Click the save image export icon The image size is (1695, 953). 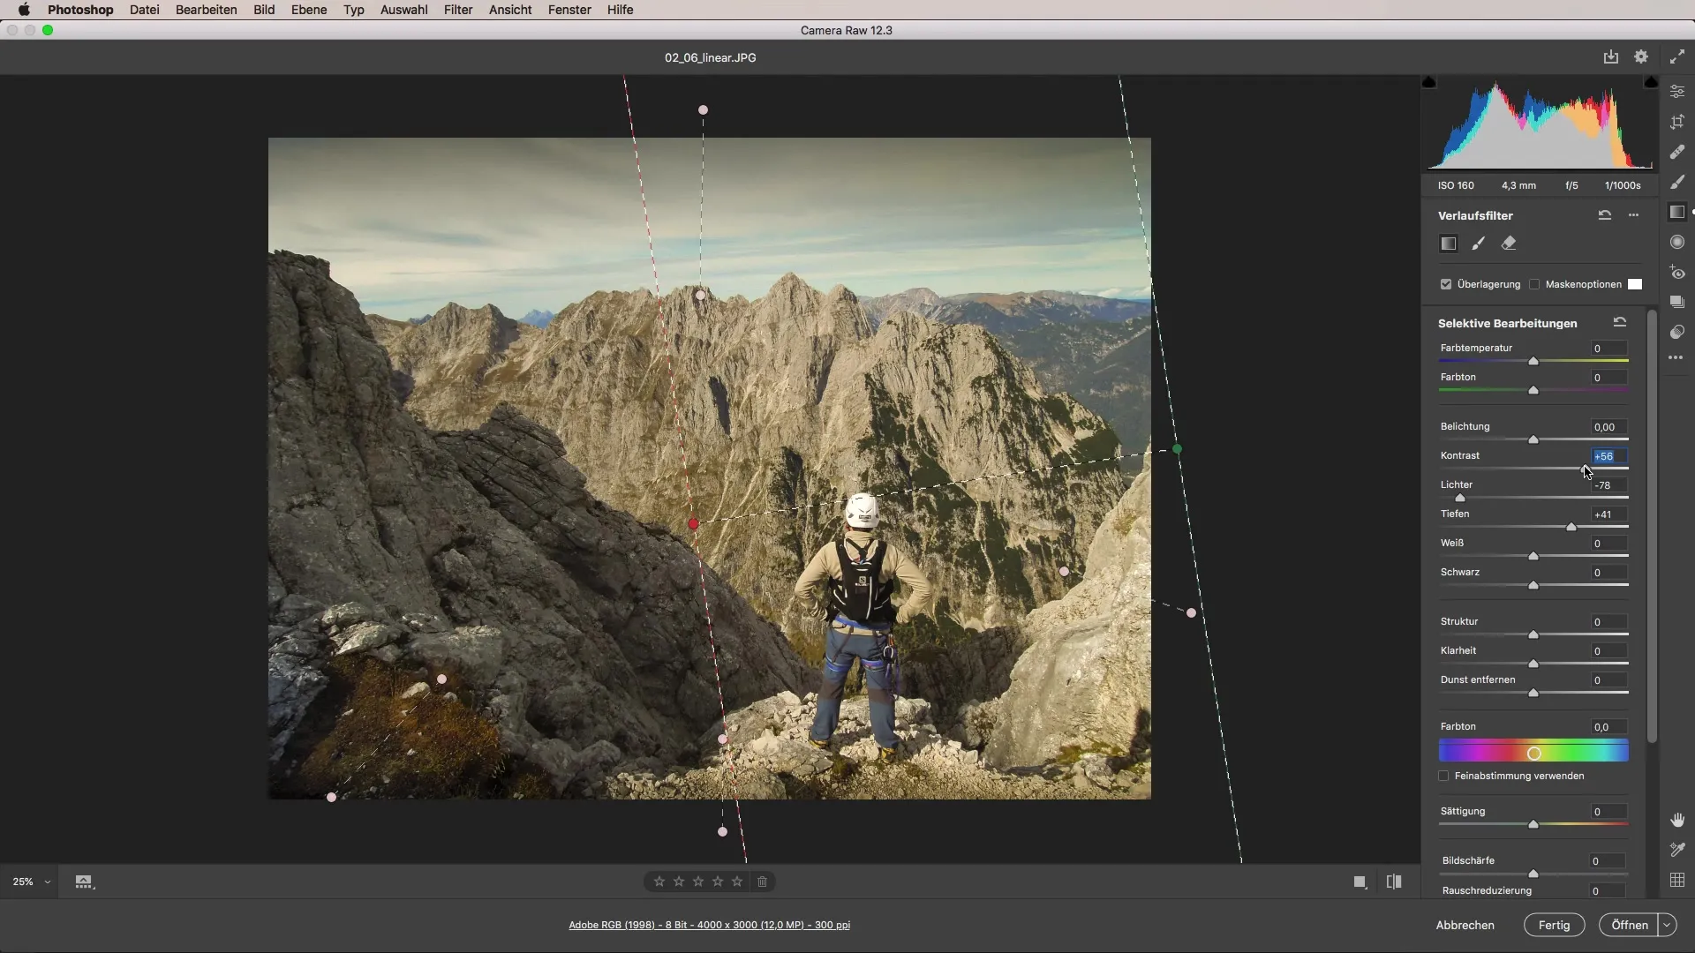pyautogui.click(x=1611, y=56)
